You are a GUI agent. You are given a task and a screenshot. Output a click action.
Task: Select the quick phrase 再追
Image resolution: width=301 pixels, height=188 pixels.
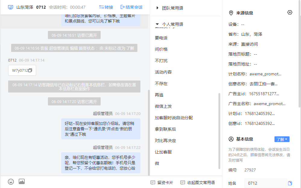pyautogui.click(x=159, y=95)
